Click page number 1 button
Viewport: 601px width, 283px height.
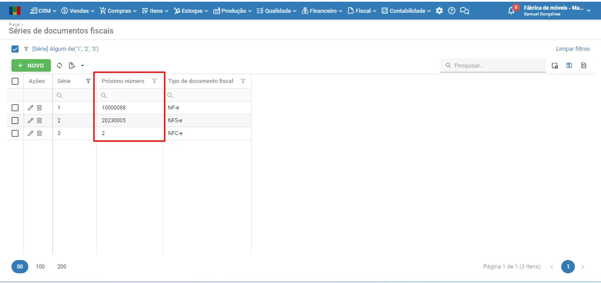[x=568, y=267]
